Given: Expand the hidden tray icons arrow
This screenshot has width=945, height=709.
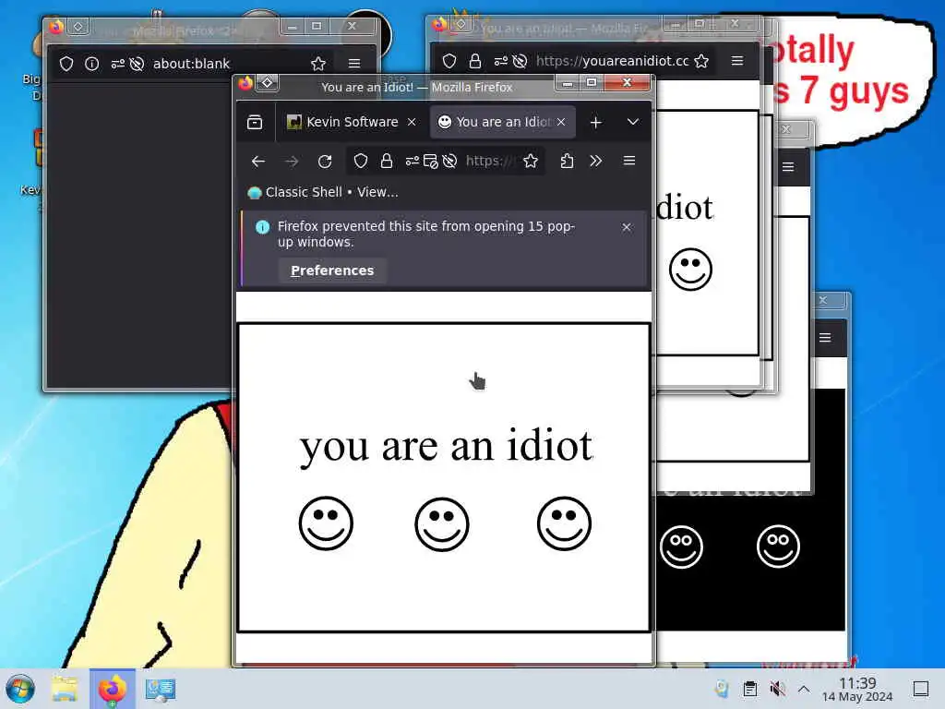Looking at the screenshot, I should click(804, 689).
